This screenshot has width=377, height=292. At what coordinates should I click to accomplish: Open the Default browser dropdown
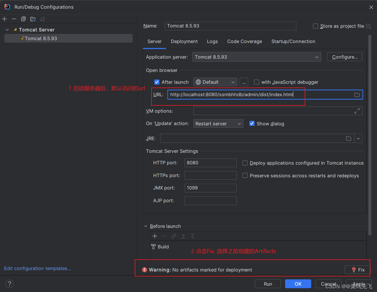(215, 82)
